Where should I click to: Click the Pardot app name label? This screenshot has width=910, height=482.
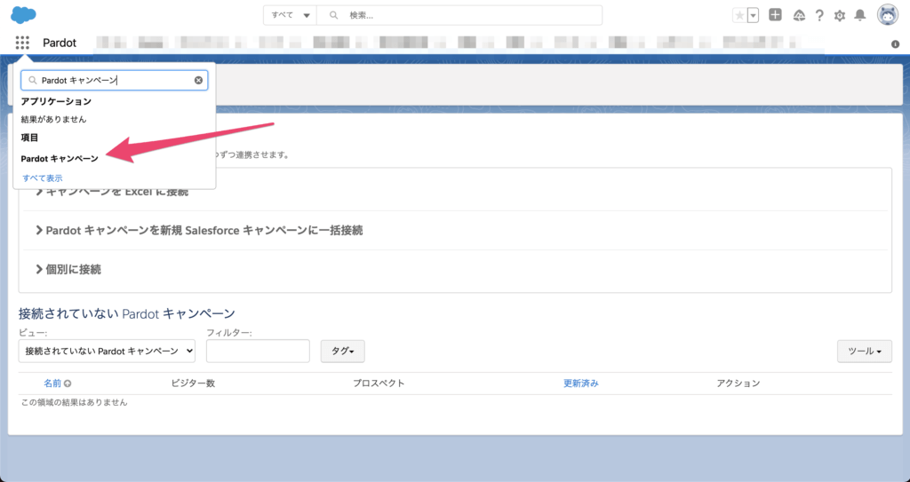[x=60, y=43]
